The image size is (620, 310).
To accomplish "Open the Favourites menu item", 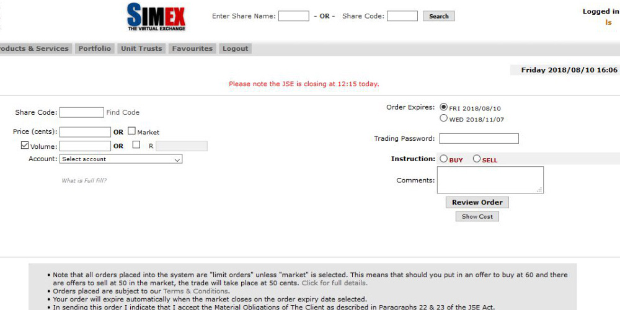I will pos(192,48).
